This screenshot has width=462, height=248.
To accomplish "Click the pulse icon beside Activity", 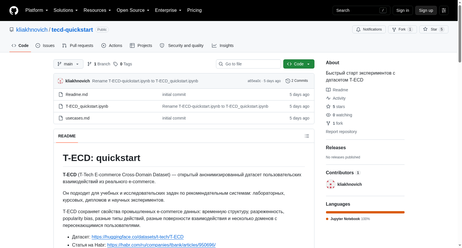I will tap(328, 98).
